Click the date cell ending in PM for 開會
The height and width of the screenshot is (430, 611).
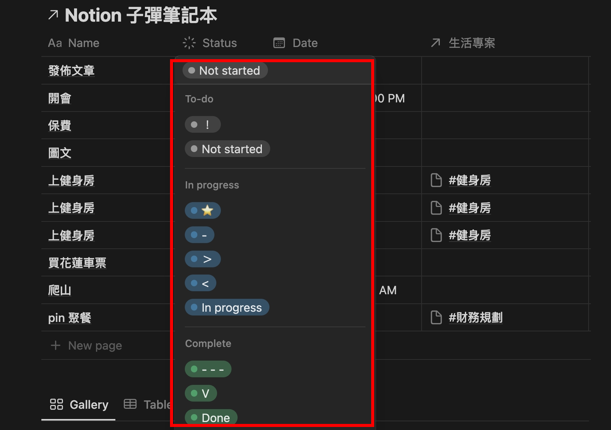(x=391, y=98)
